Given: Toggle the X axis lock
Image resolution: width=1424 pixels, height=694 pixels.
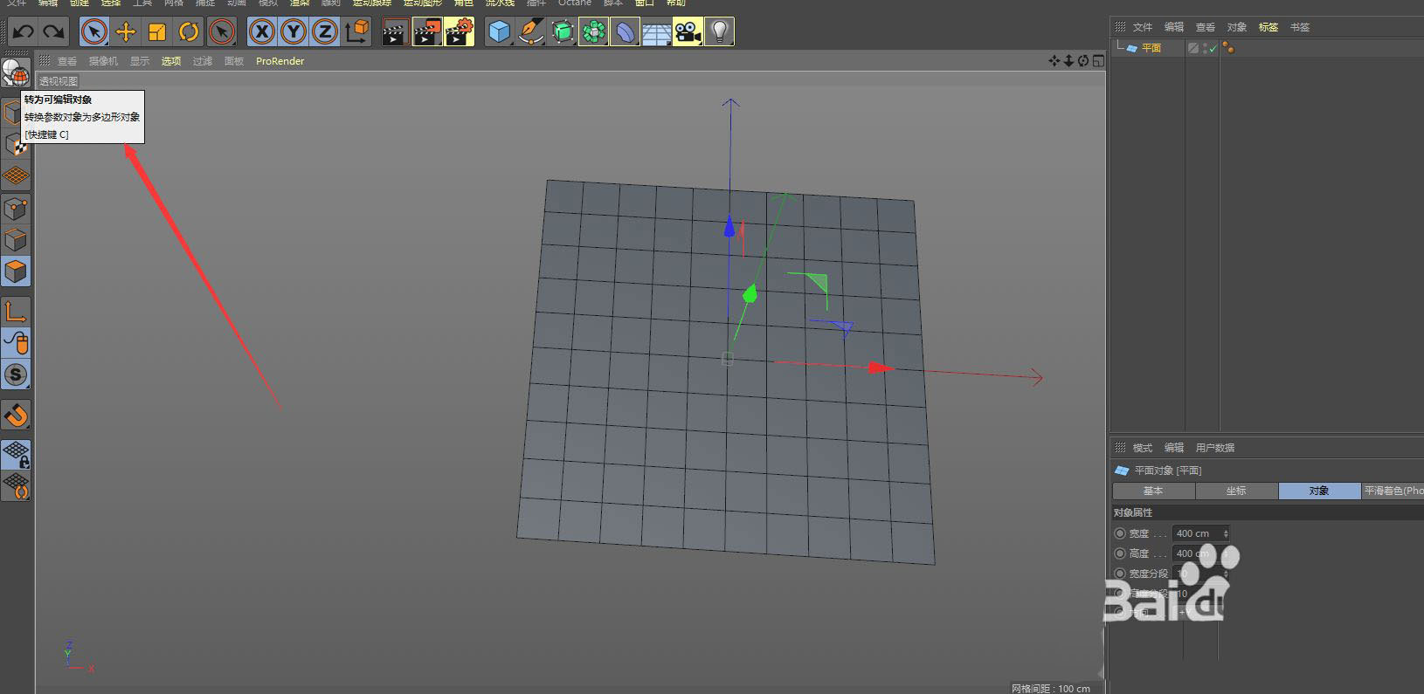Looking at the screenshot, I should click(x=261, y=32).
